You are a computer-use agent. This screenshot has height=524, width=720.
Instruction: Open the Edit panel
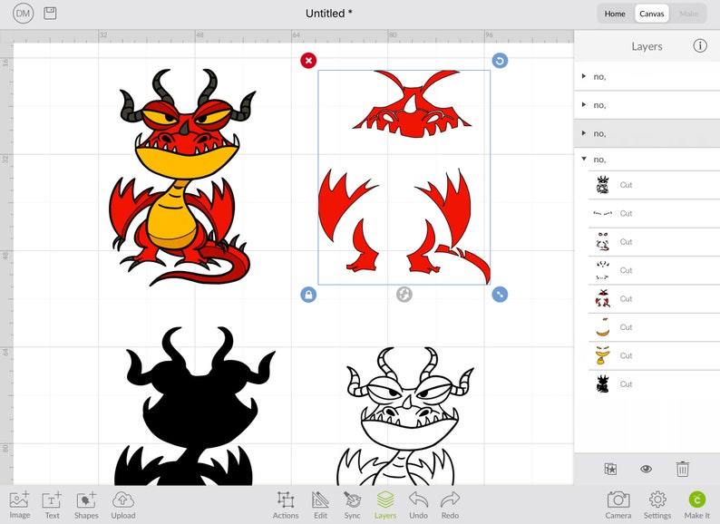coord(320,505)
